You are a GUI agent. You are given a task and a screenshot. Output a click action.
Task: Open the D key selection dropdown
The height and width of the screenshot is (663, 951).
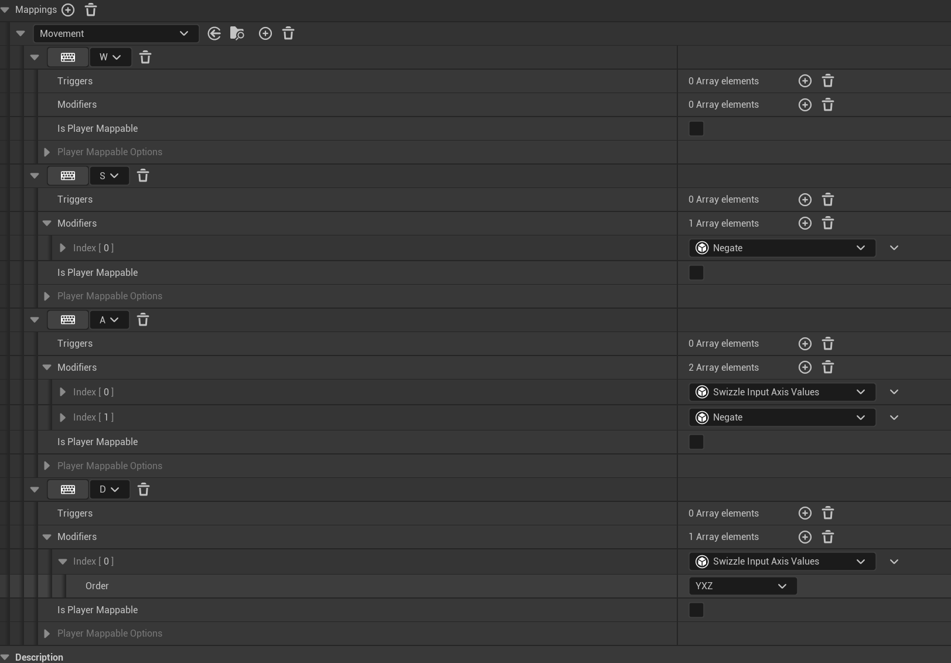[110, 490]
